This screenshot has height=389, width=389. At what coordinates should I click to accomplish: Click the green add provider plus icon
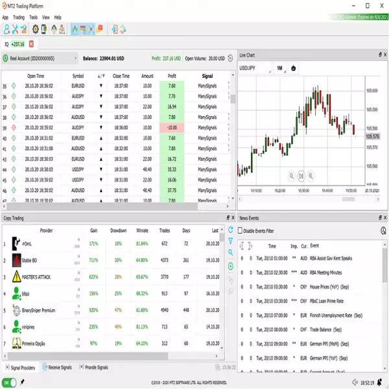pos(230,266)
